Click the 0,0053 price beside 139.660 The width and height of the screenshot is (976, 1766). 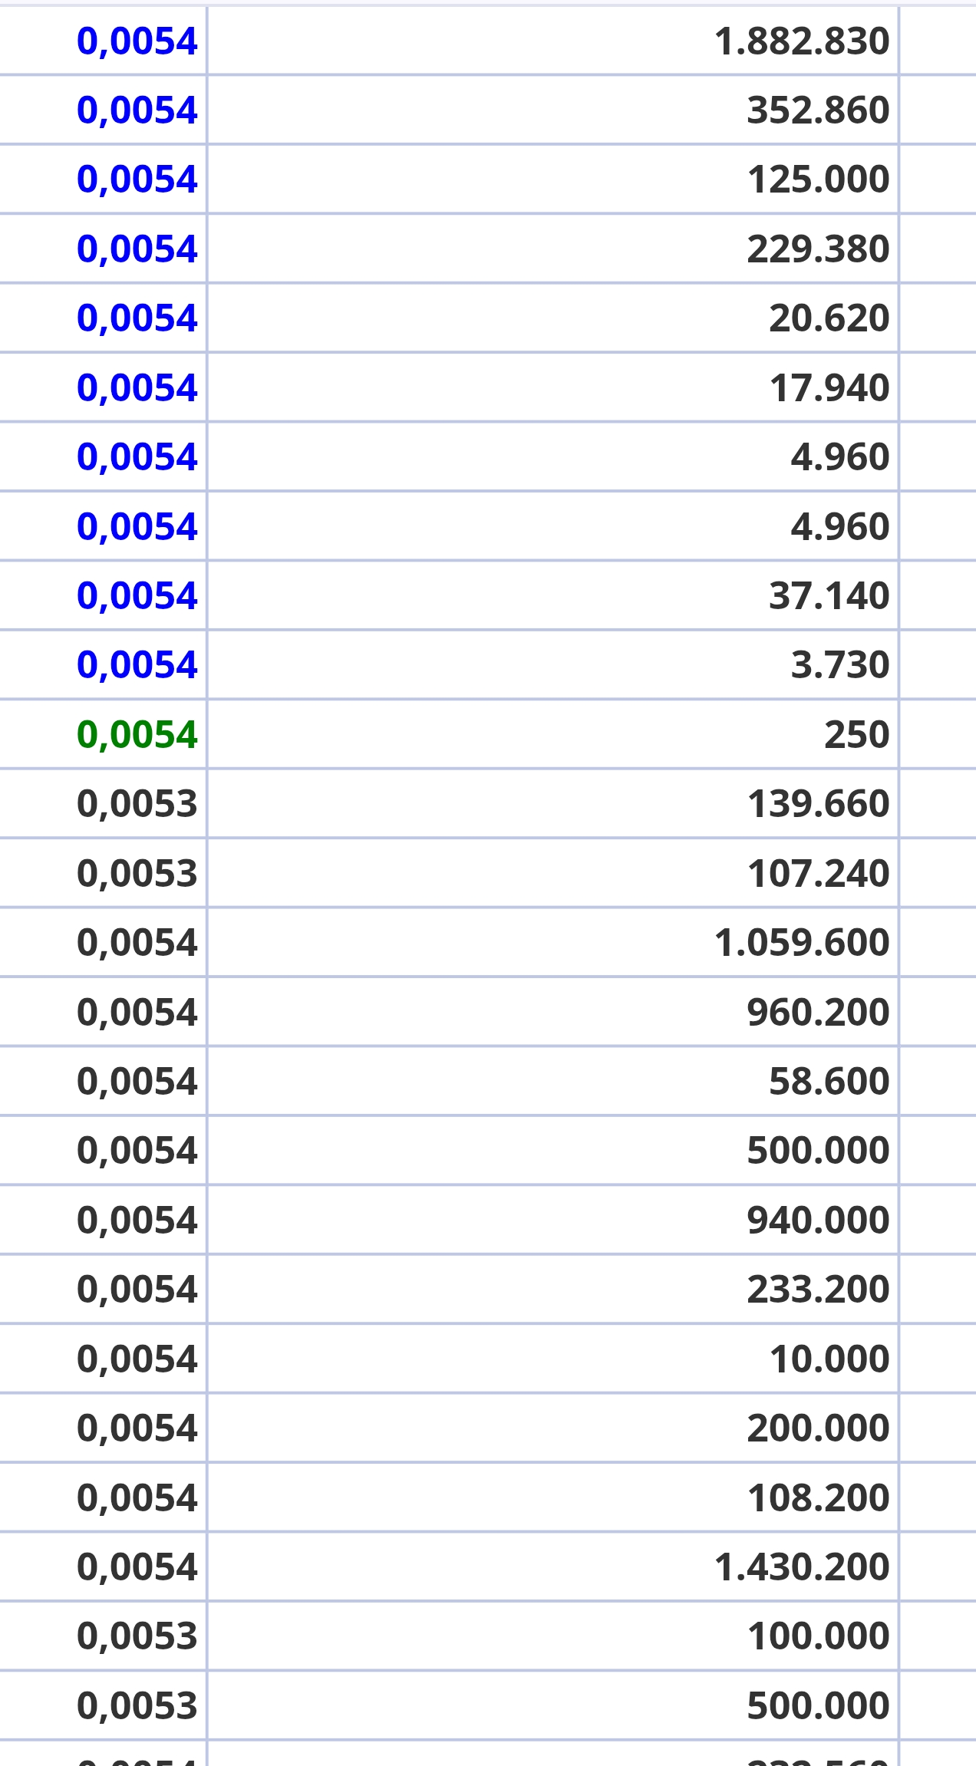137,804
